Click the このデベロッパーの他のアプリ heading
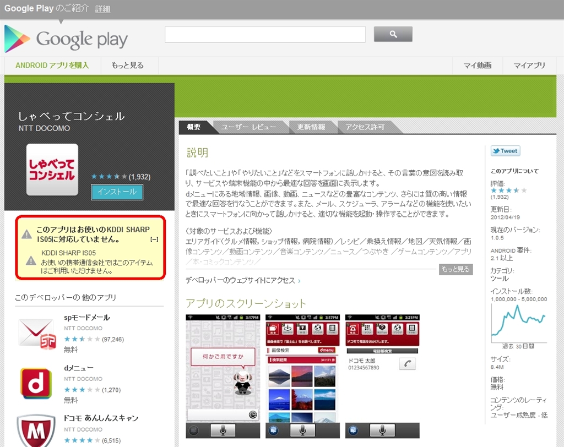This screenshot has height=447, width=564. click(x=66, y=298)
